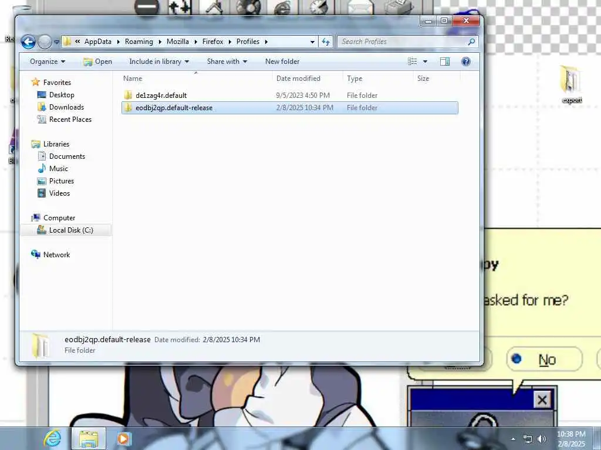The height and width of the screenshot is (450, 601).
Task: Show hidden tray icons arrow
Action: click(513, 439)
